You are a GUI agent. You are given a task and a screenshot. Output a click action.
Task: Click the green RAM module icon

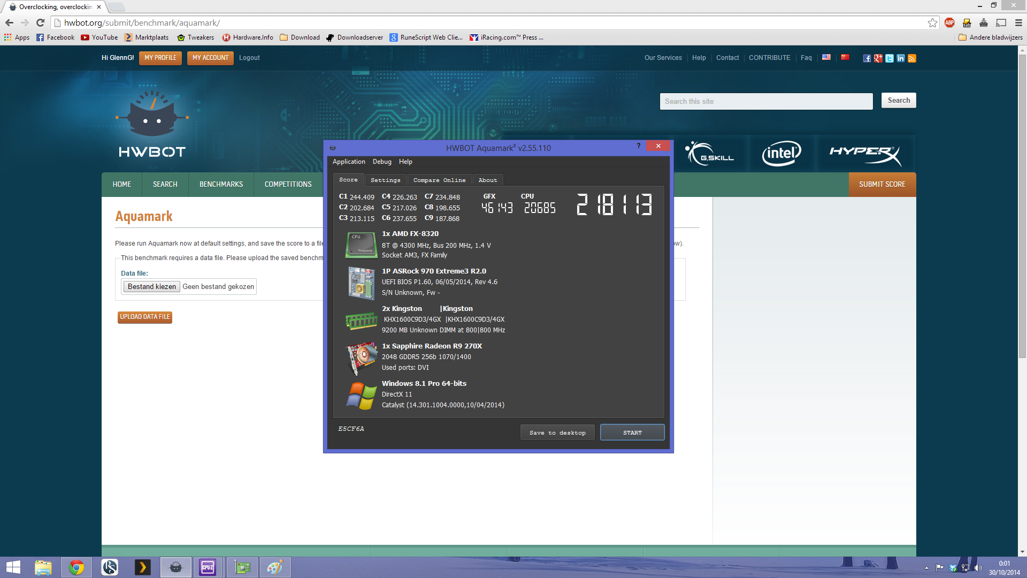coord(362,321)
